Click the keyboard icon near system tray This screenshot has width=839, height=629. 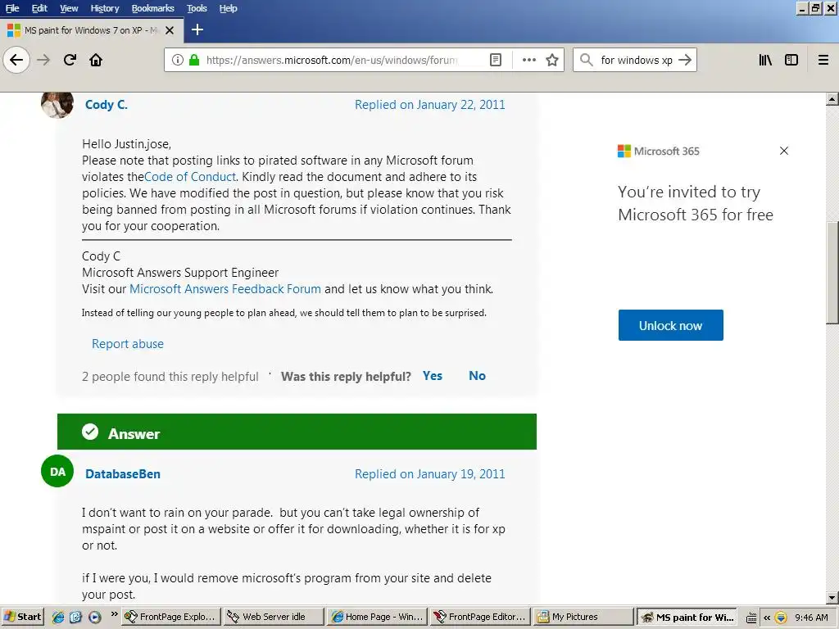pyautogui.click(x=751, y=618)
